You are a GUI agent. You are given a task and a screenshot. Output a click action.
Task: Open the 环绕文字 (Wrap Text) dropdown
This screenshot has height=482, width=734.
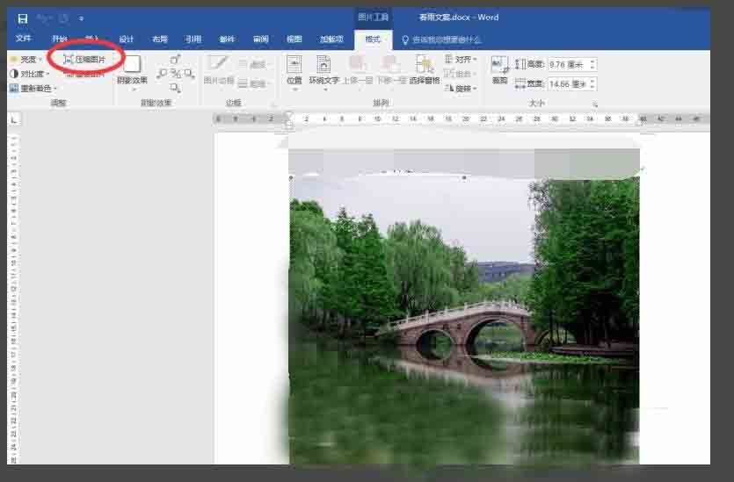coord(323,72)
